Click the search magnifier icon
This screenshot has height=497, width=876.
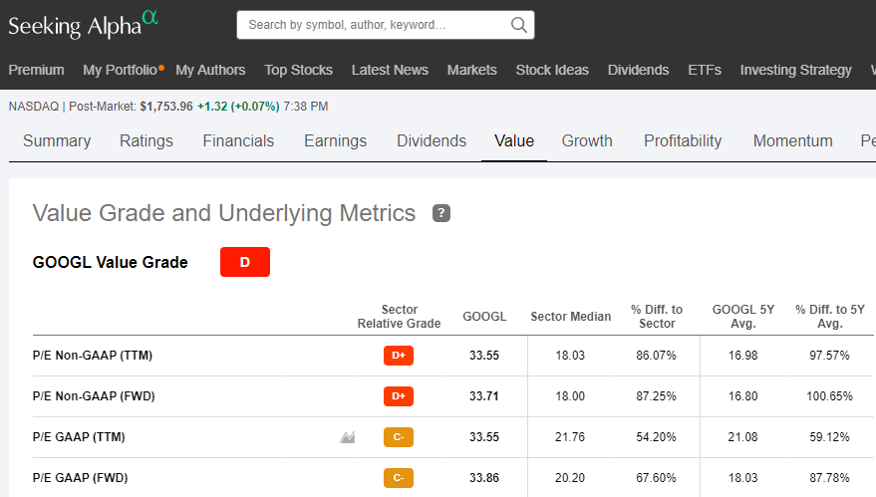click(518, 25)
